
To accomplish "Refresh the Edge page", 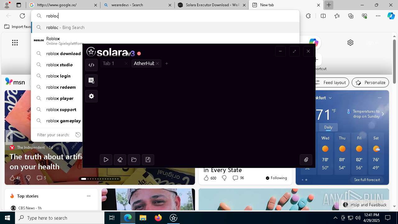I will coord(22,16).
